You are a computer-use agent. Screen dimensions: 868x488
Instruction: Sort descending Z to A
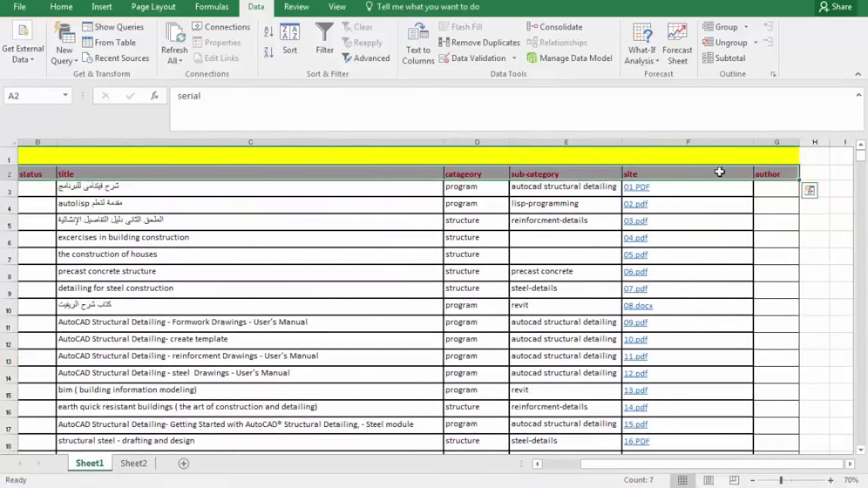pos(269,52)
